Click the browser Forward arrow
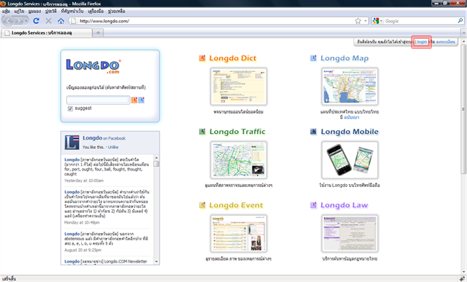The width and height of the screenshot is (467, 282). (19, 21)
